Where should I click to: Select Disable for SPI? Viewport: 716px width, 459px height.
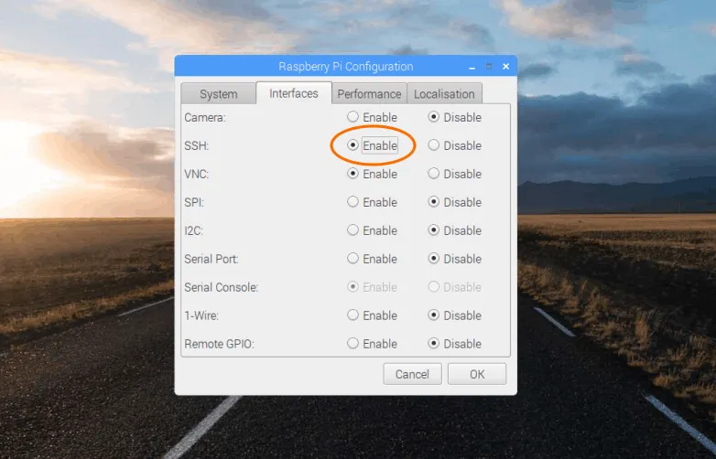click(x=454, y=202)
